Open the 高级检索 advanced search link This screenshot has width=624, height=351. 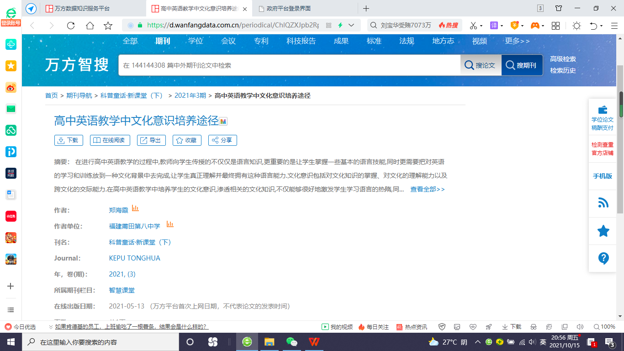coord(563,59)
